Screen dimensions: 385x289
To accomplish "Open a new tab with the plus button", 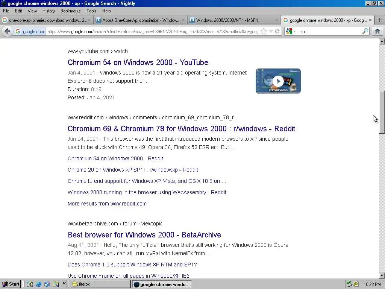I will click(380, 20).
